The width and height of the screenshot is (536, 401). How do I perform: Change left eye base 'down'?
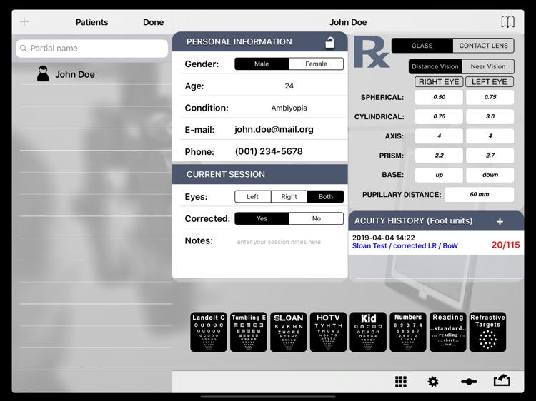(490, 175)
